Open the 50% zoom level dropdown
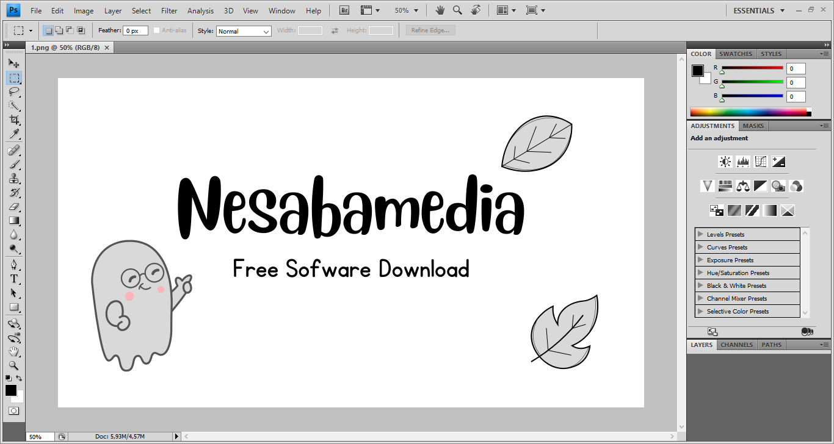The image size is (834, 444). [x=407, y=10]
